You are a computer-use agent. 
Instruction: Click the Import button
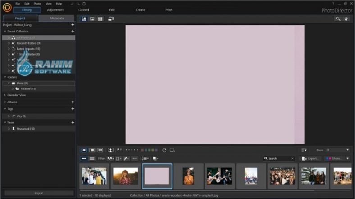pos(39,193)
